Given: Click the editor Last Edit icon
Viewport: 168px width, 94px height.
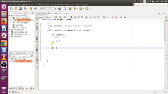Looking at the screenshot, I should (x=56, y=17).
